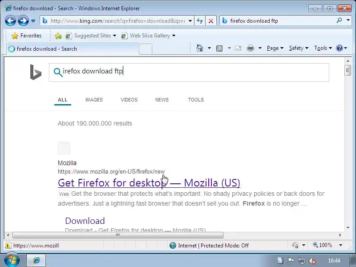Switch to IMAGES results tab
The height and width of the screenshot is (267, 356).
94,100
